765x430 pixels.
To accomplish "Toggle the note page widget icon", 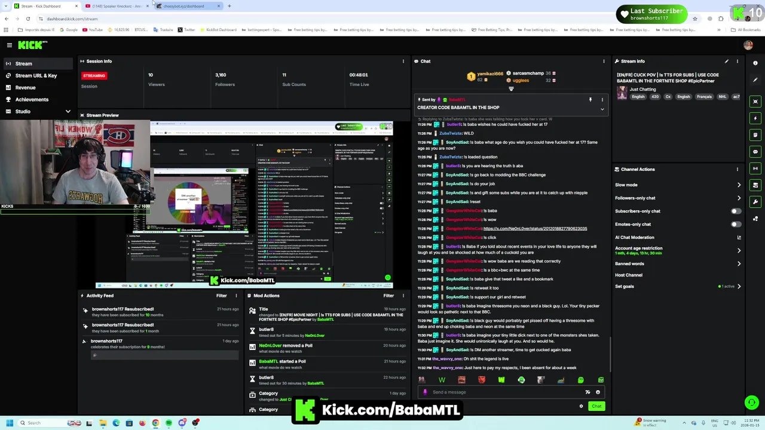I will [x=755, y=135].
